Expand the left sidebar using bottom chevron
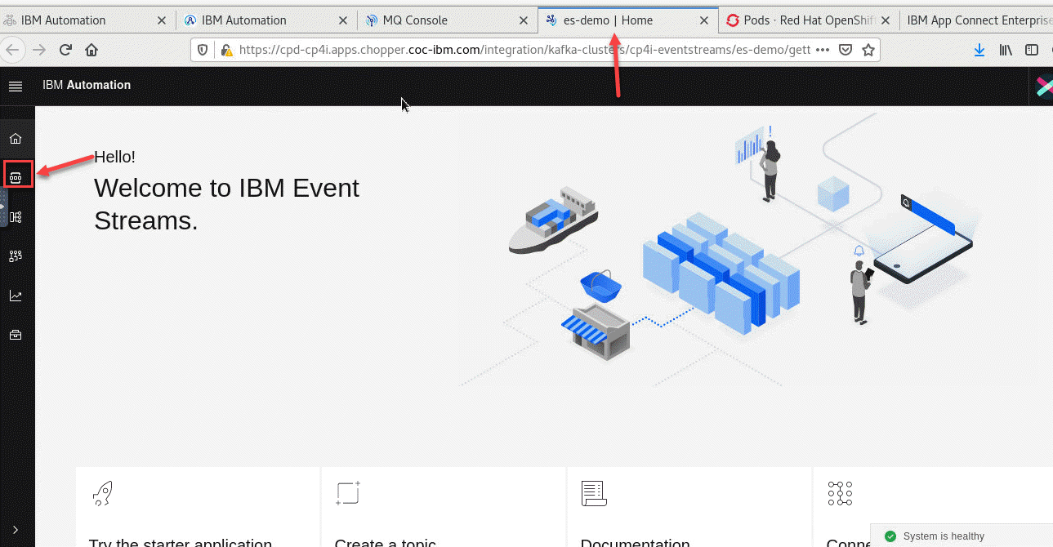The width and height of the screenshot is (1053, 547). tap(16, 530)
